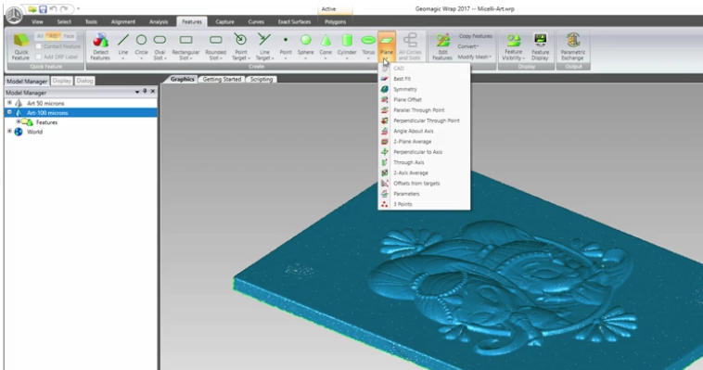
Task: Select the Face quick feature mode
Action: point(69,36)
